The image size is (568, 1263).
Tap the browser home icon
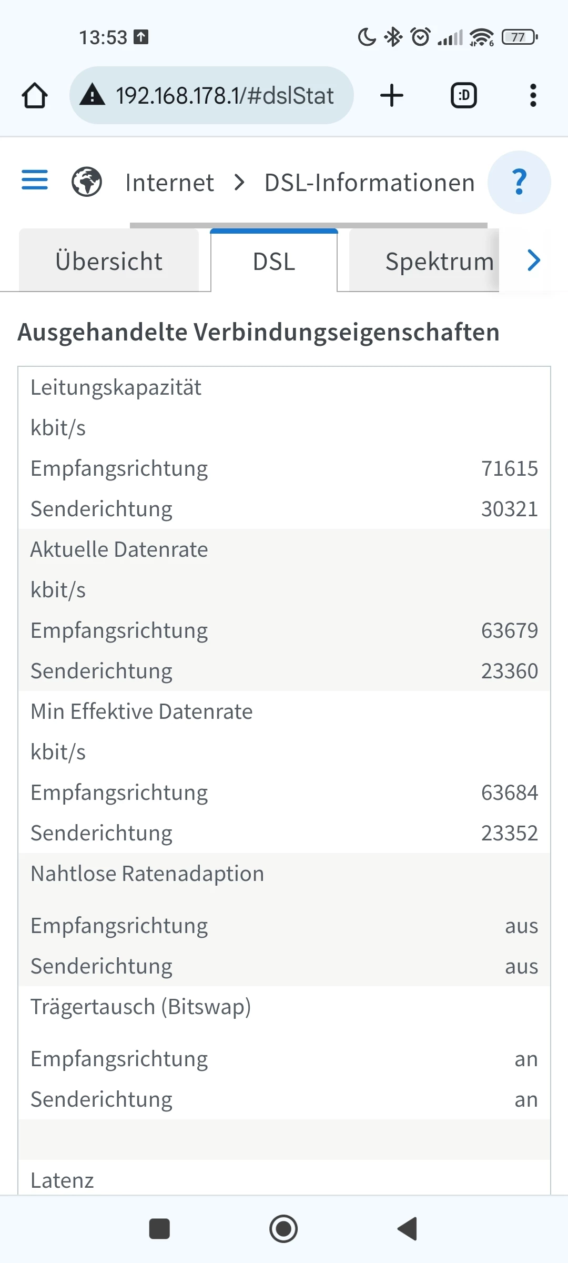tap(35, 96)
